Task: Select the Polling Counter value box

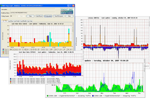Action: coord(12,16)
